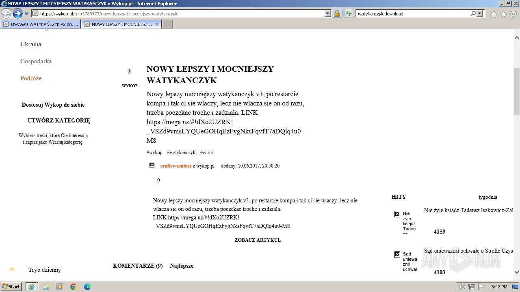Expand the address bar autocomplete dropdown
The width and height of the screenshot is (520, 292).
pos(328,13)
